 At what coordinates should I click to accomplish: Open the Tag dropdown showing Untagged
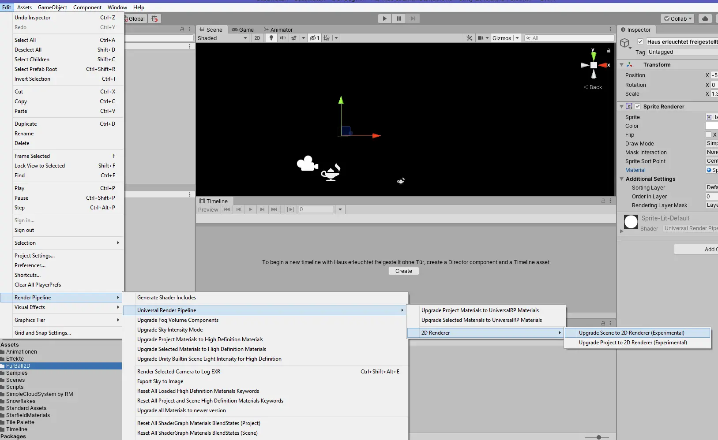(682, 52)
